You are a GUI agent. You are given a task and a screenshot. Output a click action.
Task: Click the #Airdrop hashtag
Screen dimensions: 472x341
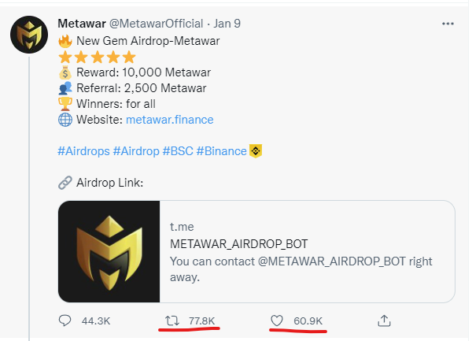coord(136,151)
